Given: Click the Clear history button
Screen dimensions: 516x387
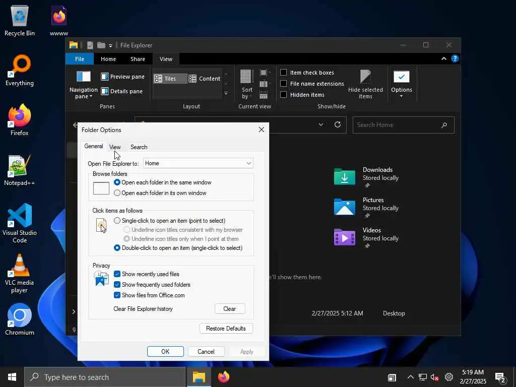Looking at the screenshot, I should click(230, 309).
